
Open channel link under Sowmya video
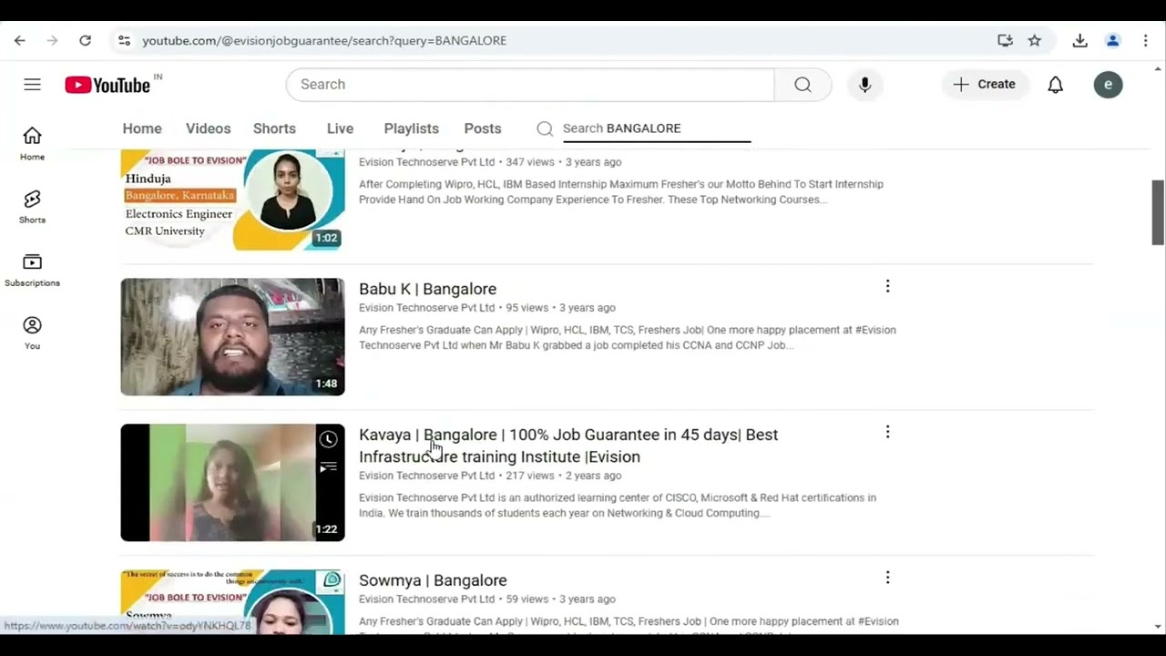click(426, 600)
